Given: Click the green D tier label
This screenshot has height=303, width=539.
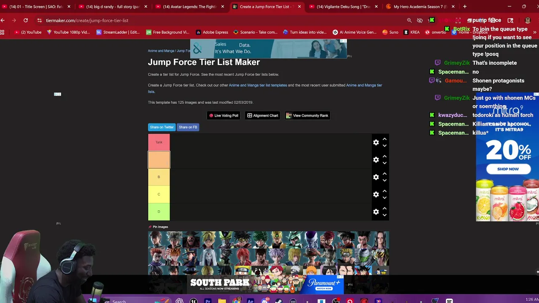Looking at the screenshot, I should pos(159,212).
